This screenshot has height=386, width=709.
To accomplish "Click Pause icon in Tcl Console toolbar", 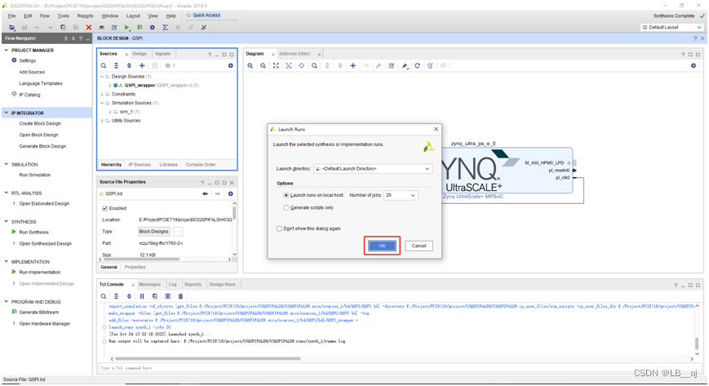I will (142, 296).
